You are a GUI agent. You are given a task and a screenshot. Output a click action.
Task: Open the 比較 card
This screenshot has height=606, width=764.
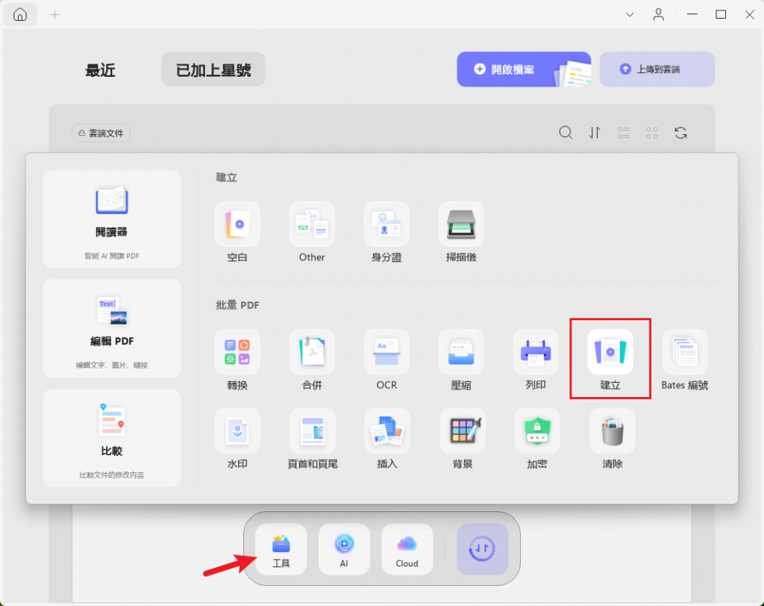coord(112,438)
